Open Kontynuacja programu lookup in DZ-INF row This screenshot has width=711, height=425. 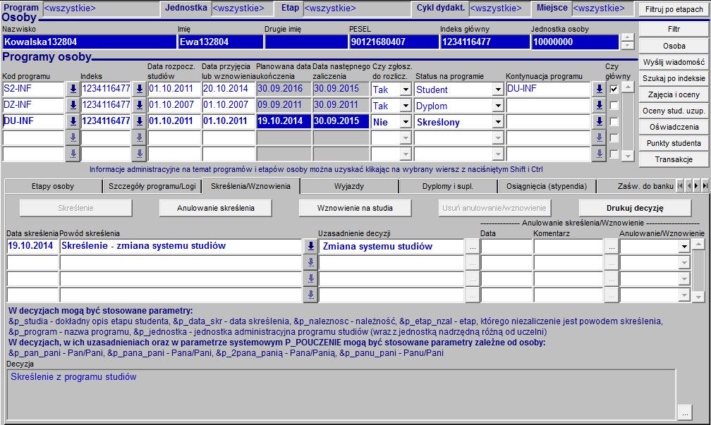coord(599,106)
